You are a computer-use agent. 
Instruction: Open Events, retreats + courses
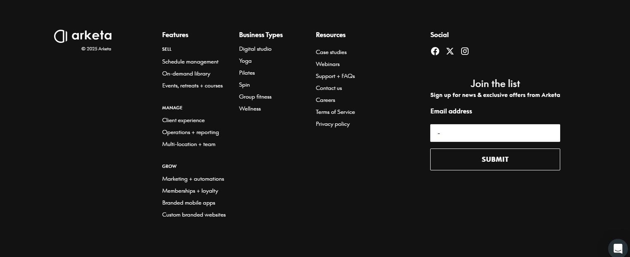(192, 85)
